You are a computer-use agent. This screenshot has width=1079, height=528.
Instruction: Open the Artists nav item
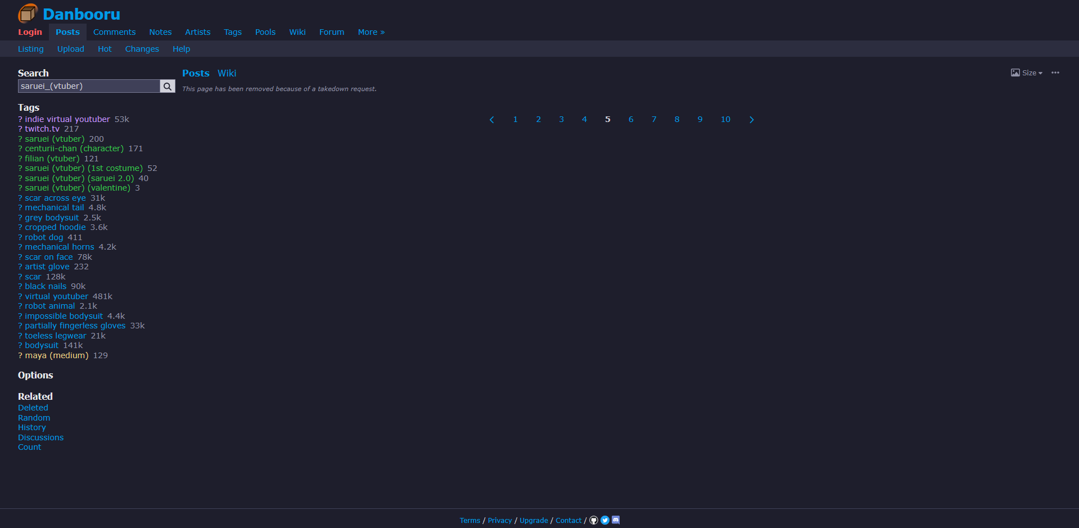[x=198, y=32]
